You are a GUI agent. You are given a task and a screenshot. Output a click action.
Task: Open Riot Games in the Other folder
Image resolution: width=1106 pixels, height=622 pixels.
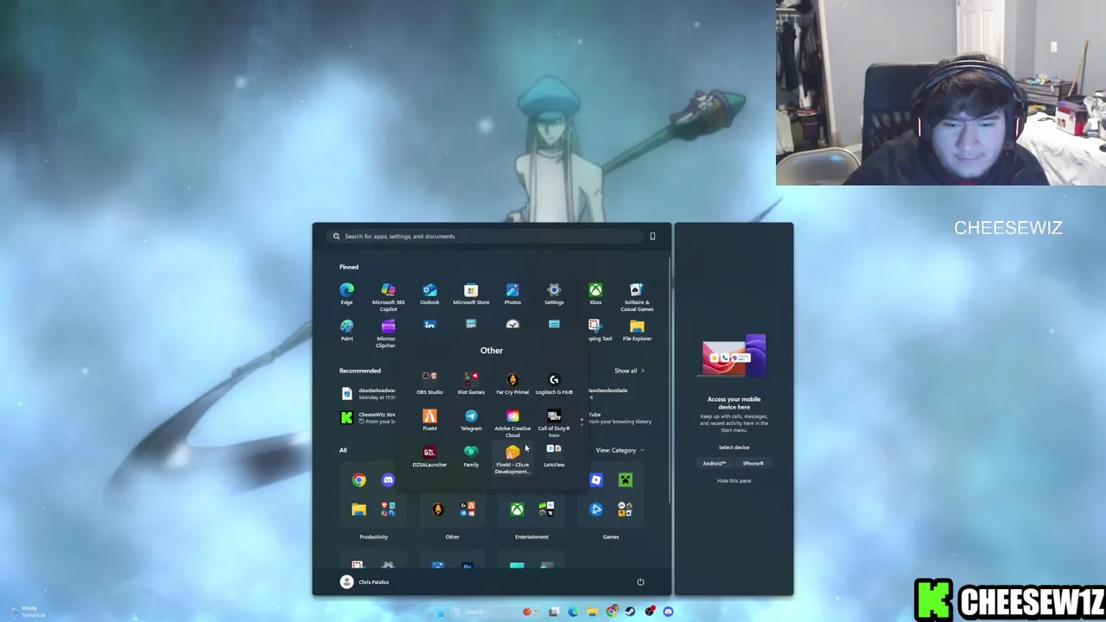(x=471, y=384)
